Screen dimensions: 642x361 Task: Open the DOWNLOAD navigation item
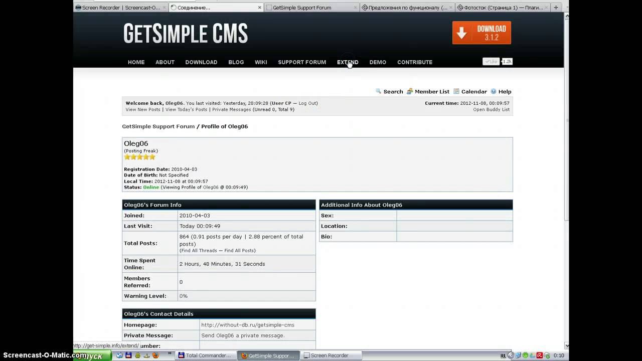(201, 62)
